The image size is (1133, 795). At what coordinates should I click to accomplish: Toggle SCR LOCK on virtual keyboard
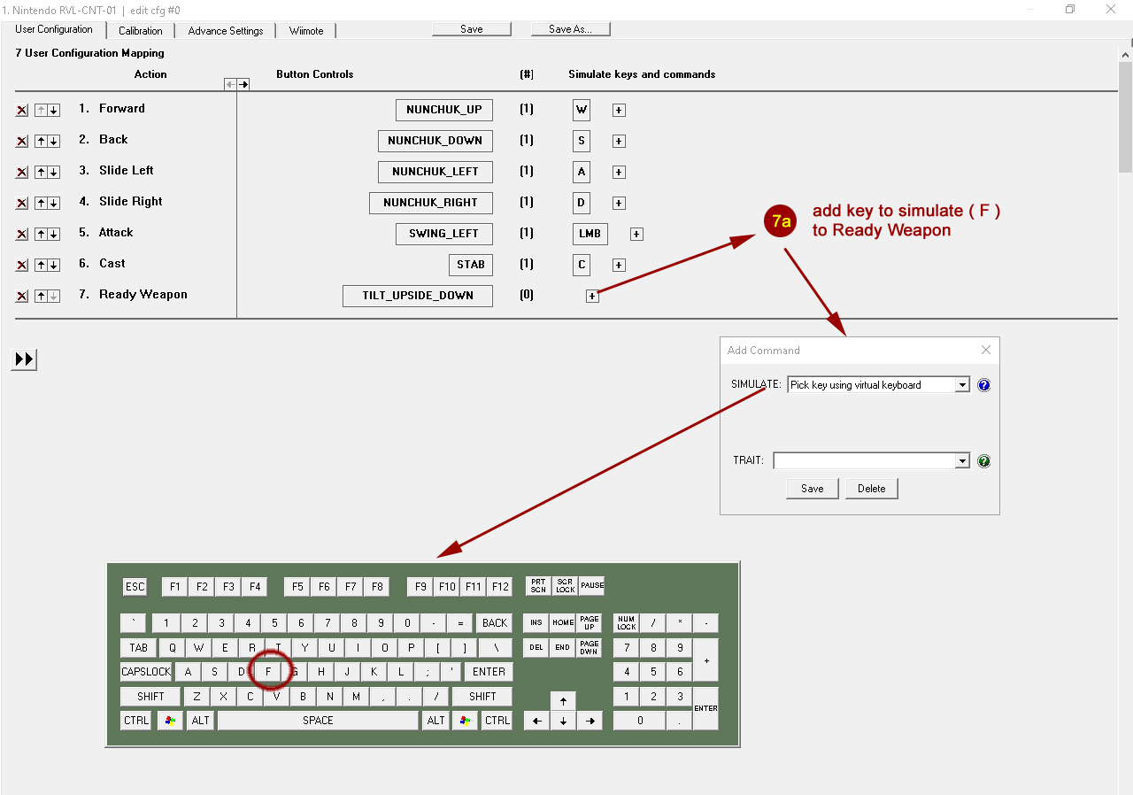pos(565,586)
